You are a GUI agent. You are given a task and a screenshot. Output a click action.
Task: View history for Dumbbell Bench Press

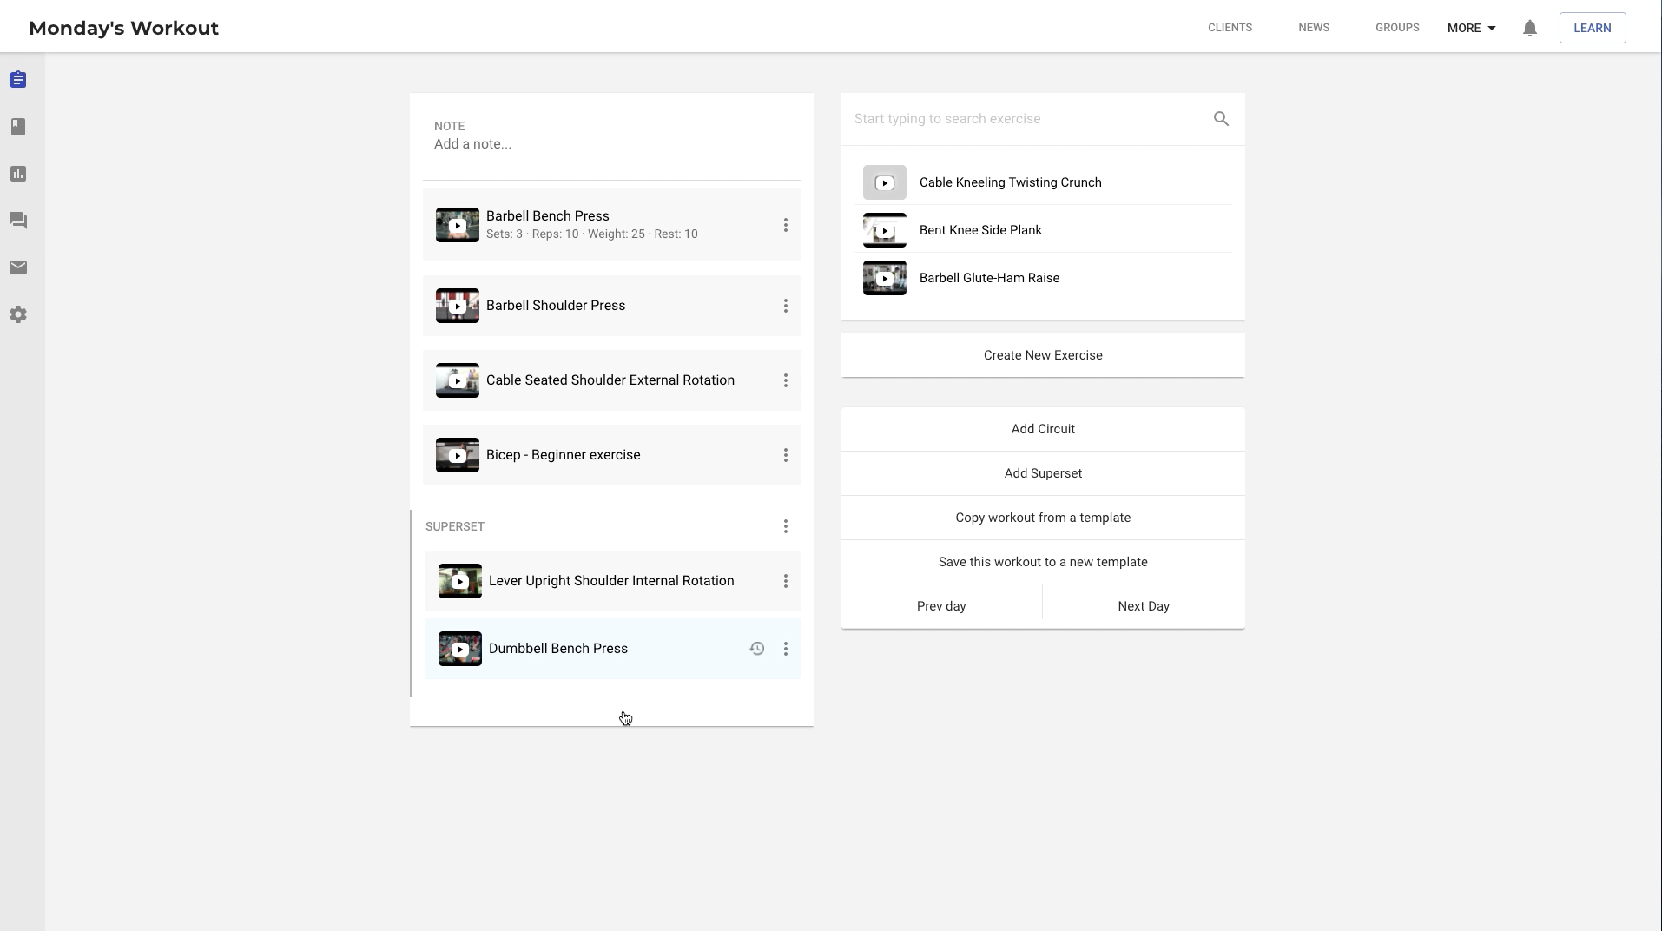[x=757, y=649]
